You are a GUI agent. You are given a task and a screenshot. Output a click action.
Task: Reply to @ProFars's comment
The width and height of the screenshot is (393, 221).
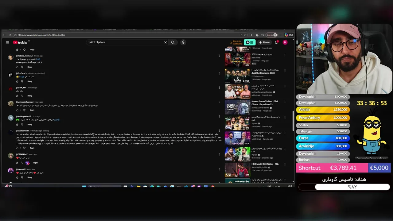click(x=30, y=81)
